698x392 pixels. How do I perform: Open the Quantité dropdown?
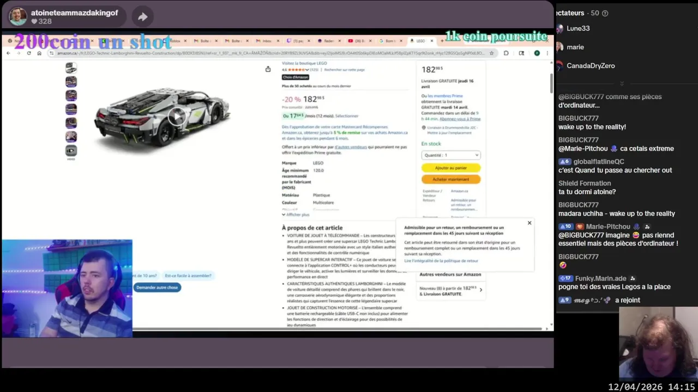[451, 155]
